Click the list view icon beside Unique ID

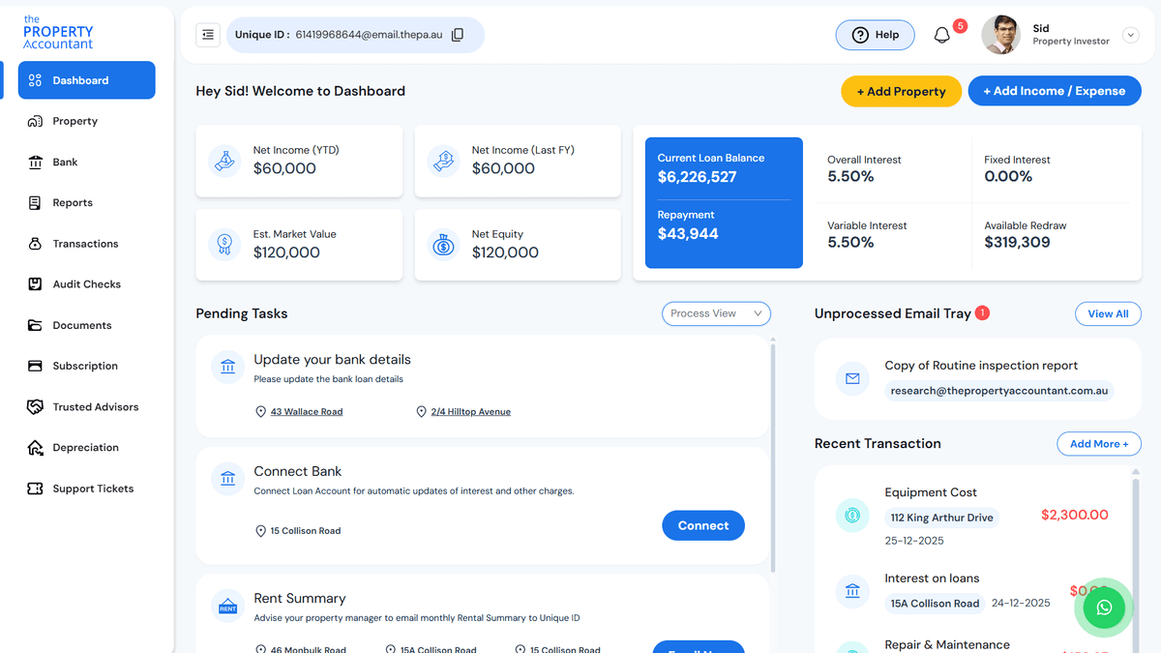tap(207, 34)
